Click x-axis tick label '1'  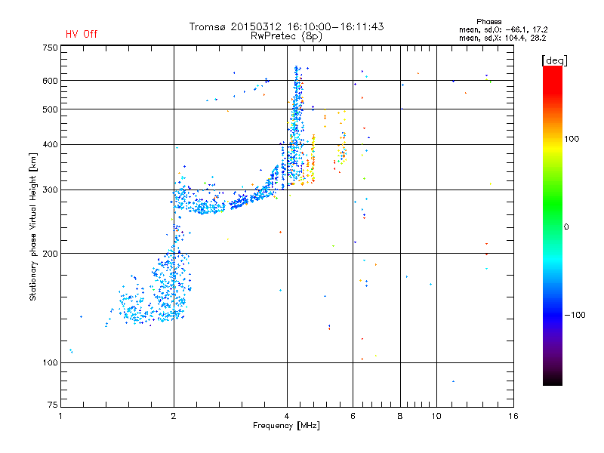click(x=60, y=416)
